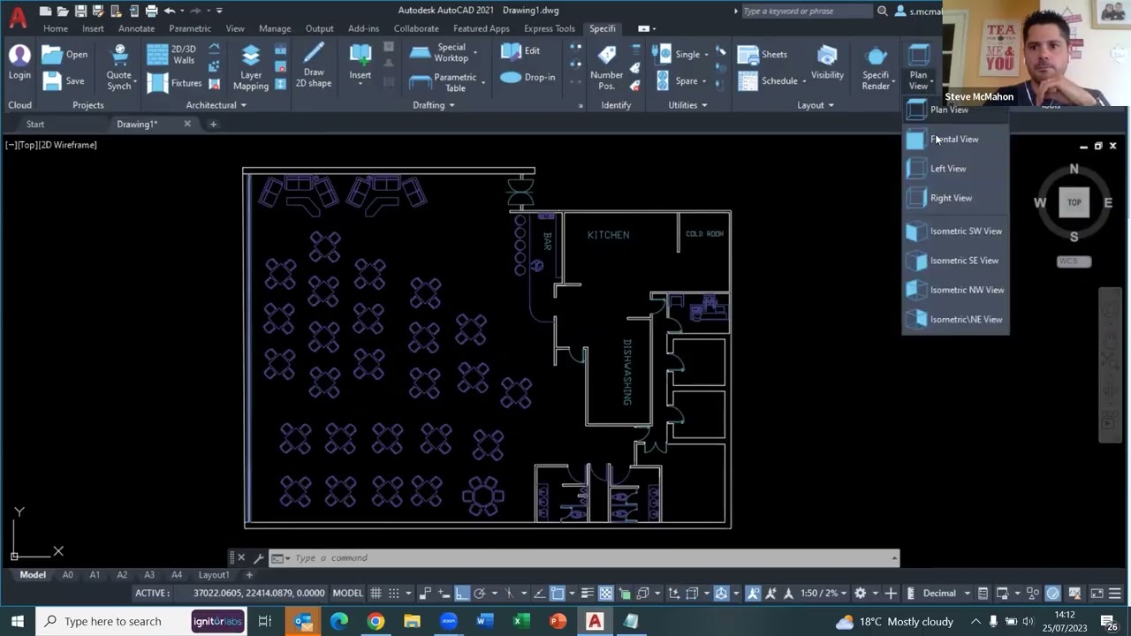Open the Start drawing tab
This screenshot has height=636, width=1131.
click(35, 125)
